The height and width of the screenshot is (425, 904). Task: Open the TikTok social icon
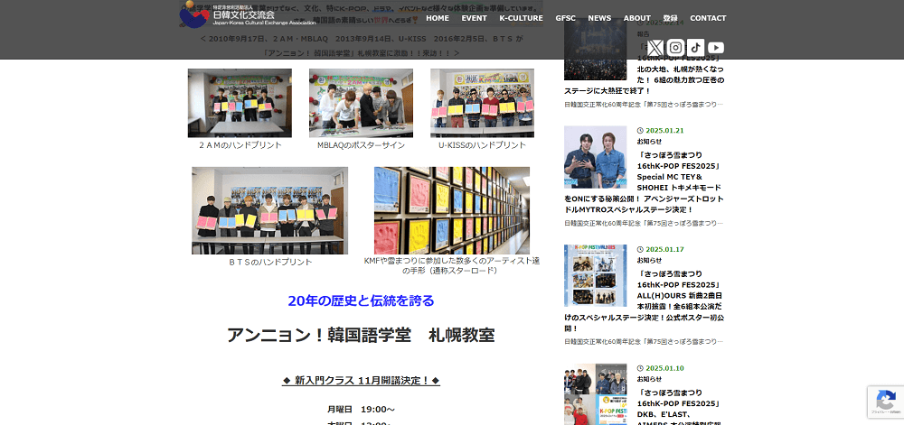[696, 48]
